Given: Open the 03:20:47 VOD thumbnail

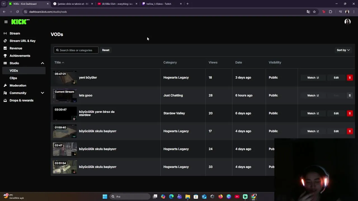Looking at the screenshot, I should click(x=65, y=113).
